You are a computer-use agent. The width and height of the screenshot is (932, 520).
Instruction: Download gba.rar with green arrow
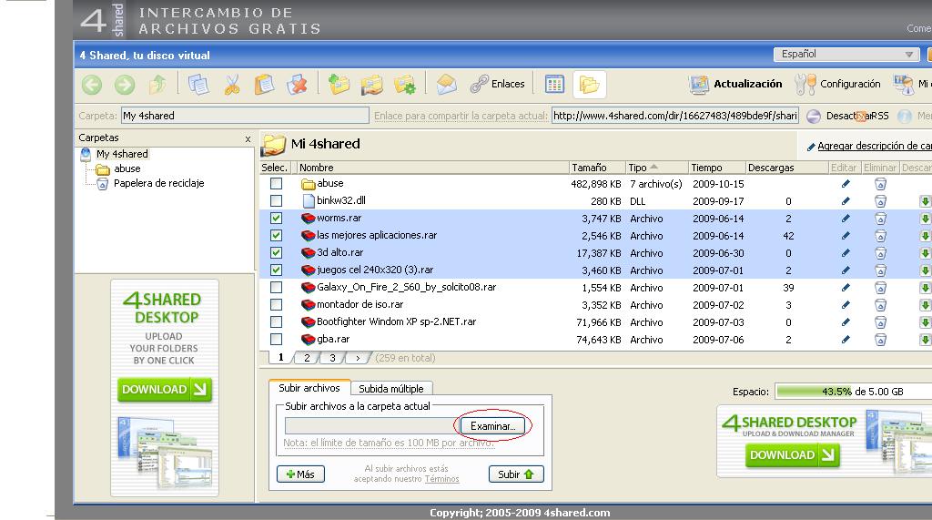[925, 340]
